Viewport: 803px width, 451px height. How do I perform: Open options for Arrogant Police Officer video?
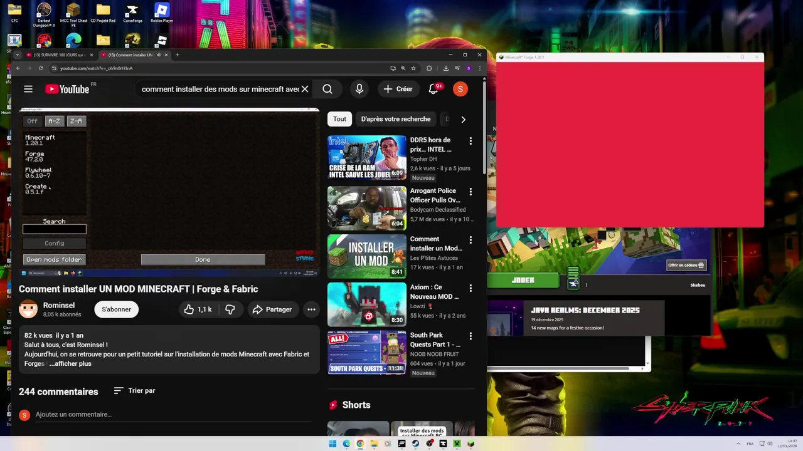click(471, 192)
